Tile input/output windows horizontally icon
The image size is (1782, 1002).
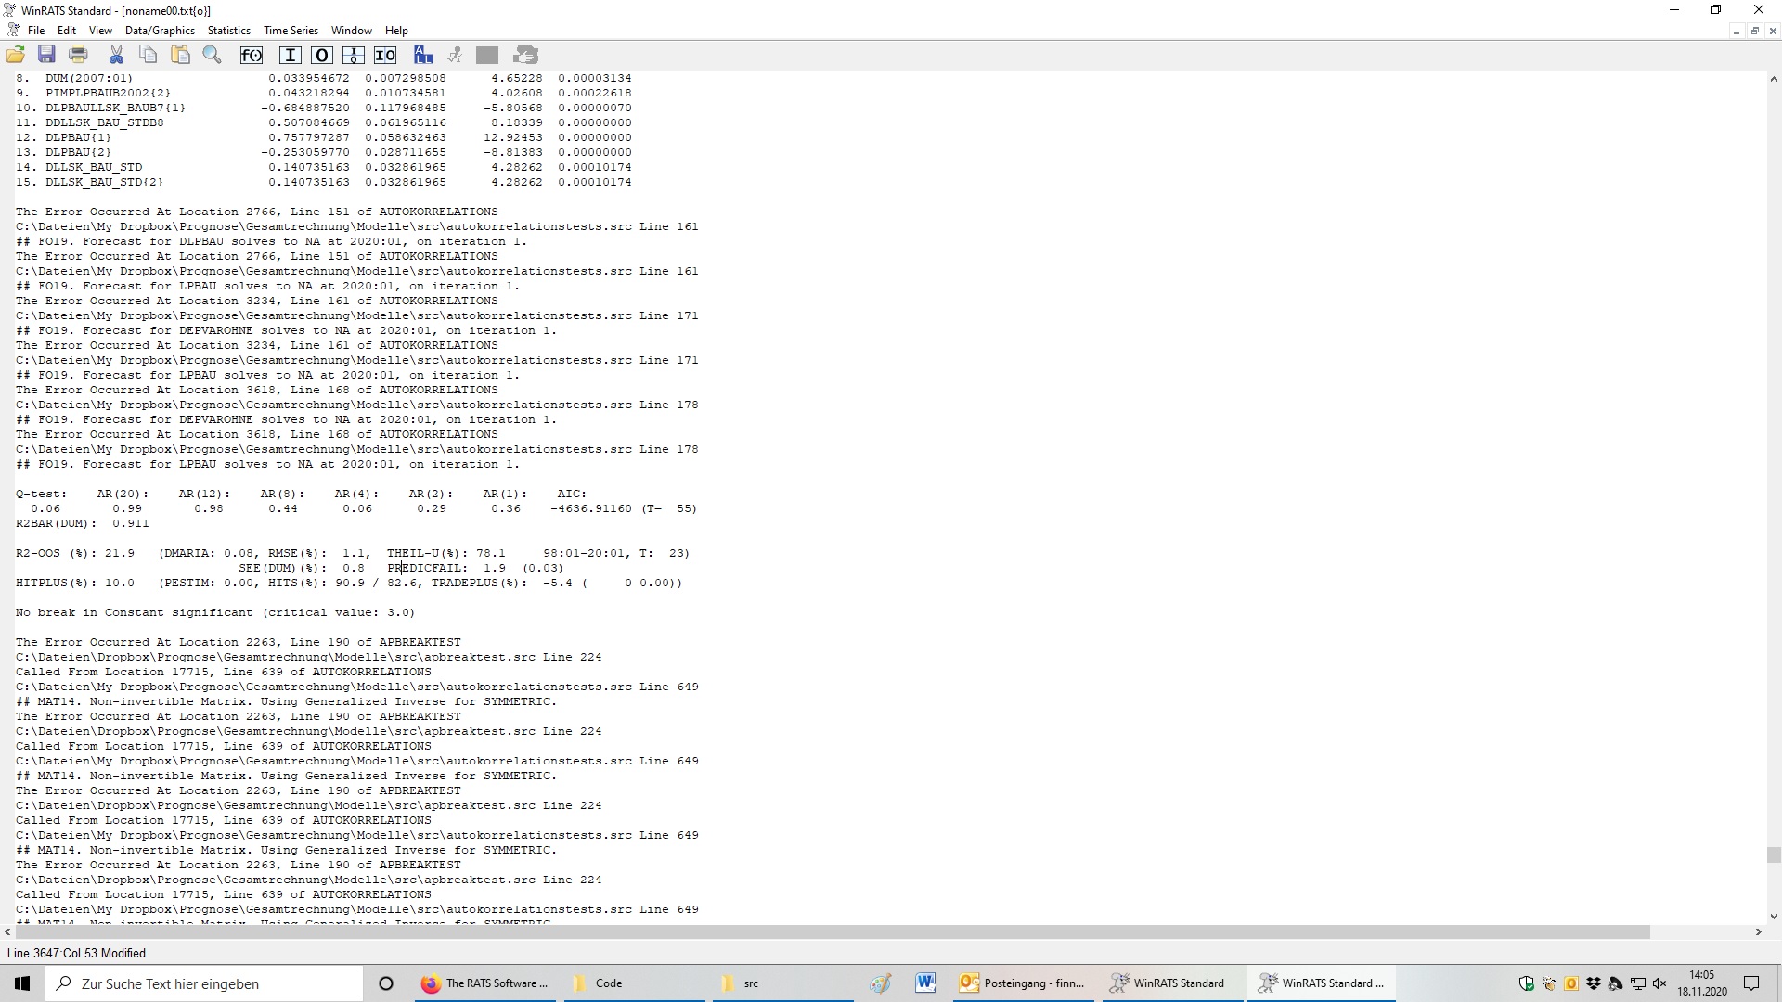pyautogui.click(x=353, y=56)
